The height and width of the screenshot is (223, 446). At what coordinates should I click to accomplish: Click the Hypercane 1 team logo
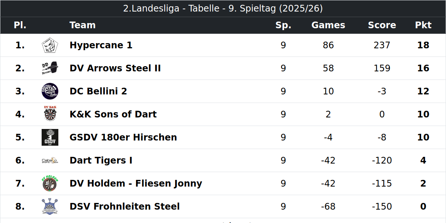[x=50, y=45]
